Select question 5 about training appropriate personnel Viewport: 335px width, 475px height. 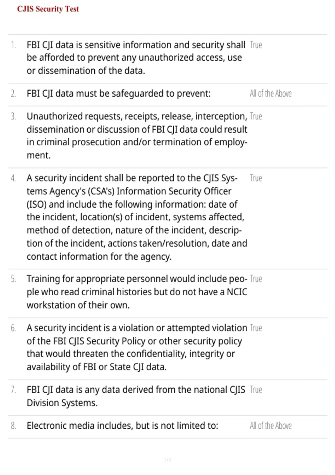[137, 292]
